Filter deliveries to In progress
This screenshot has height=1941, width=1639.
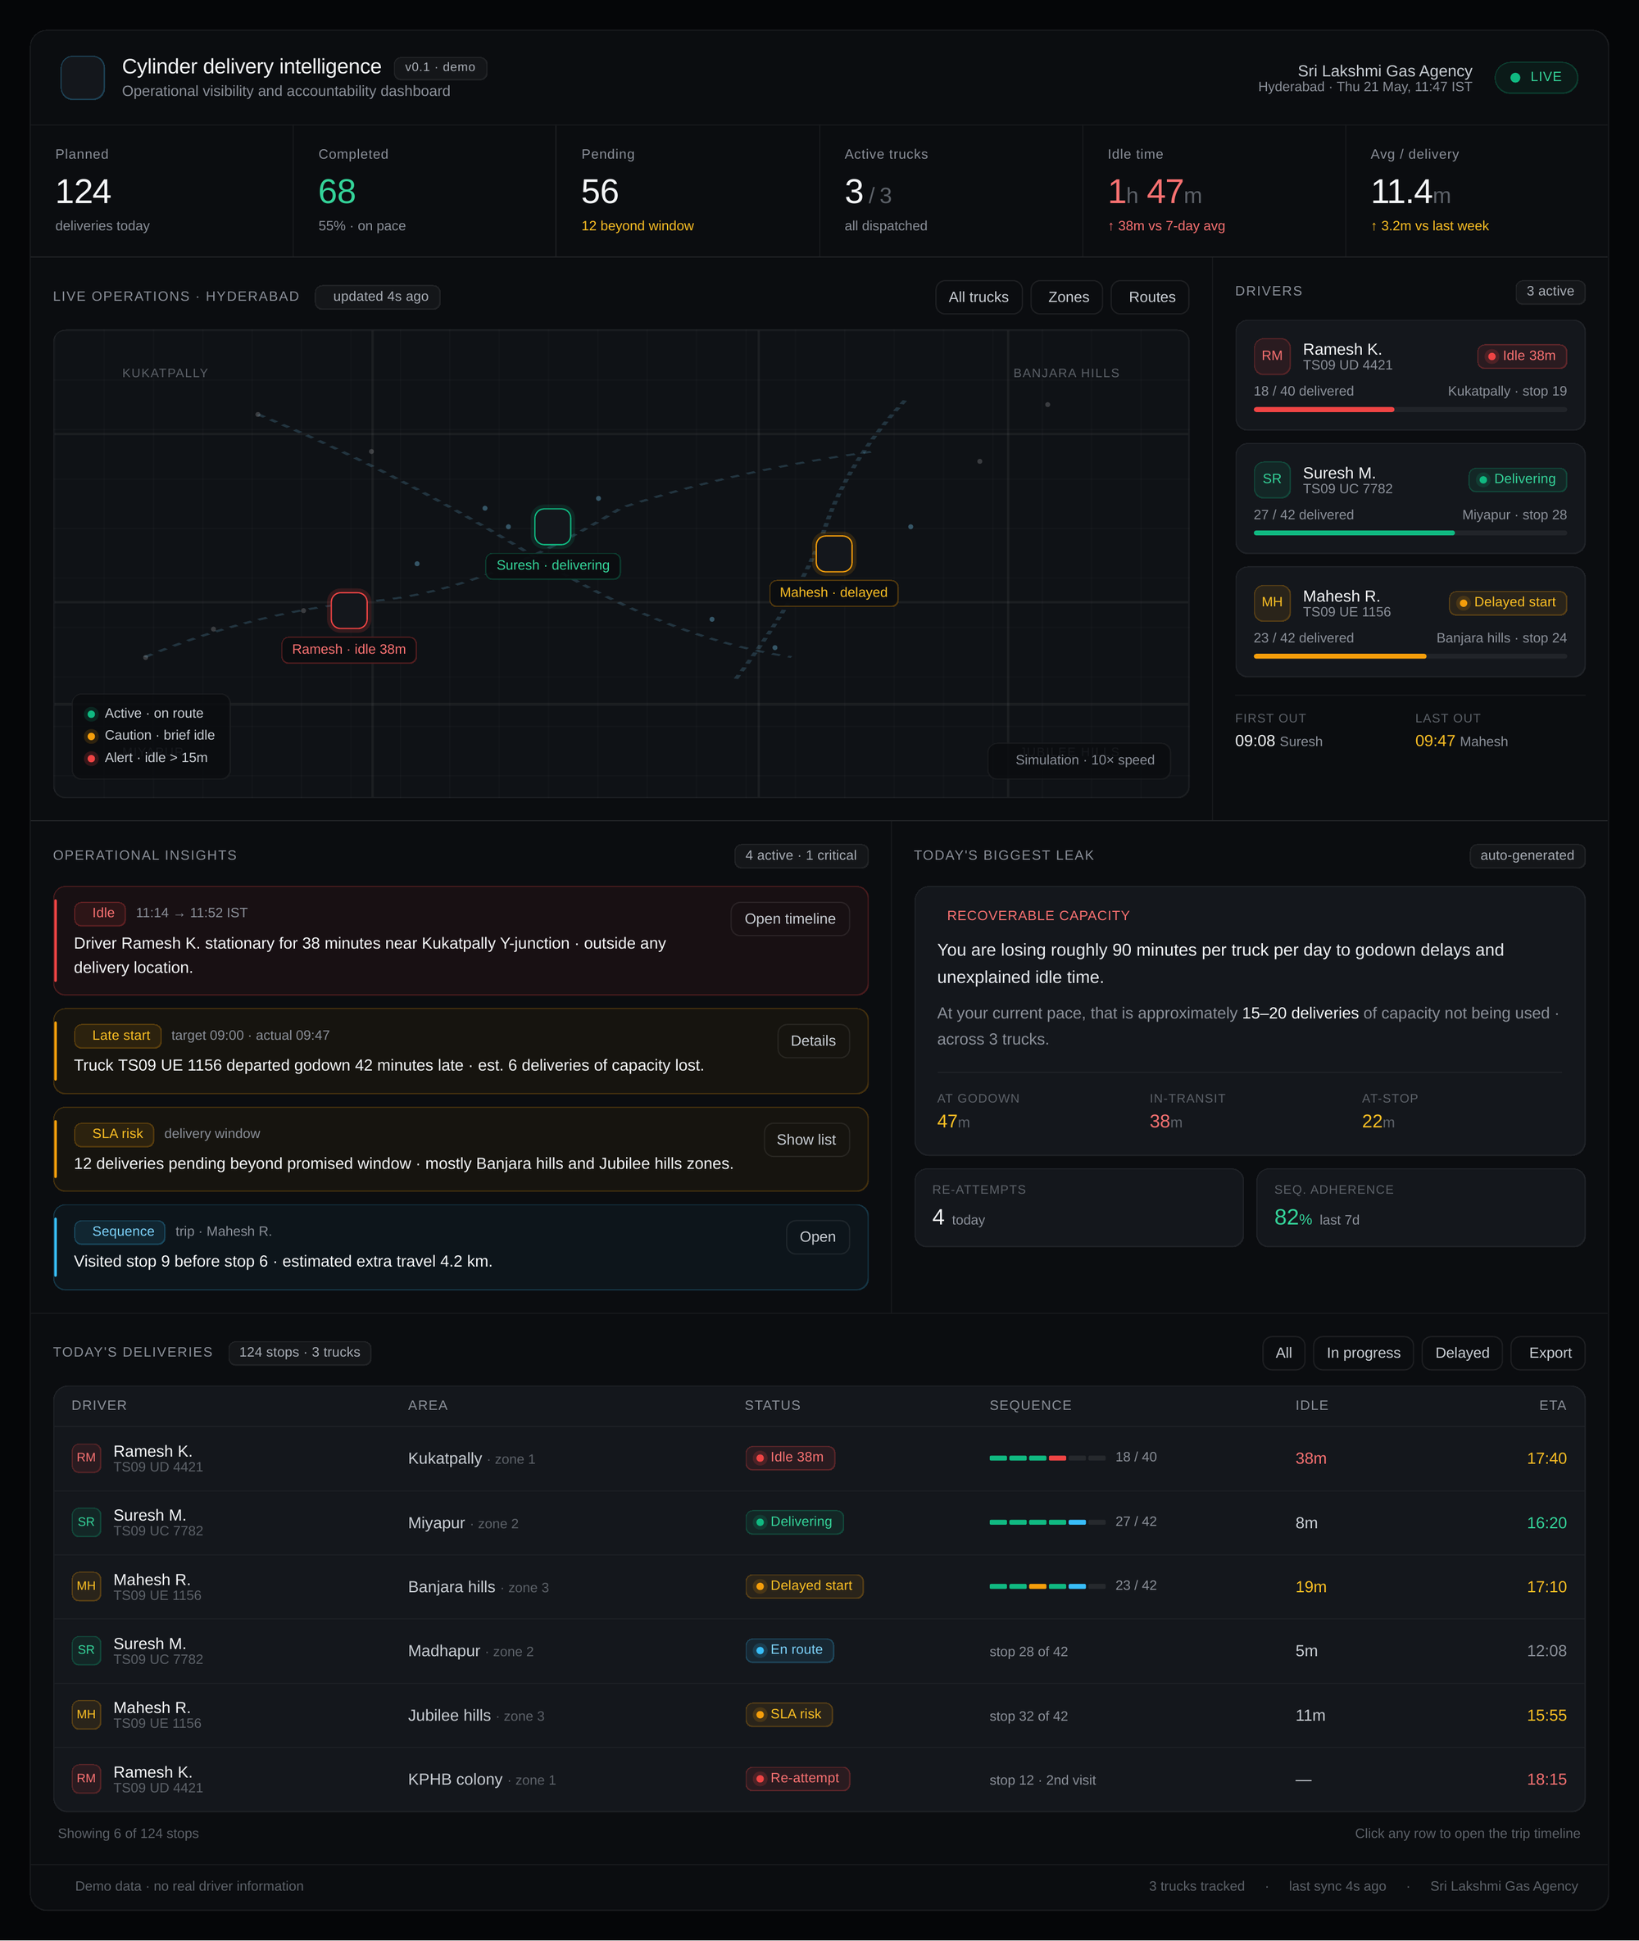tap(1363, 1353)
